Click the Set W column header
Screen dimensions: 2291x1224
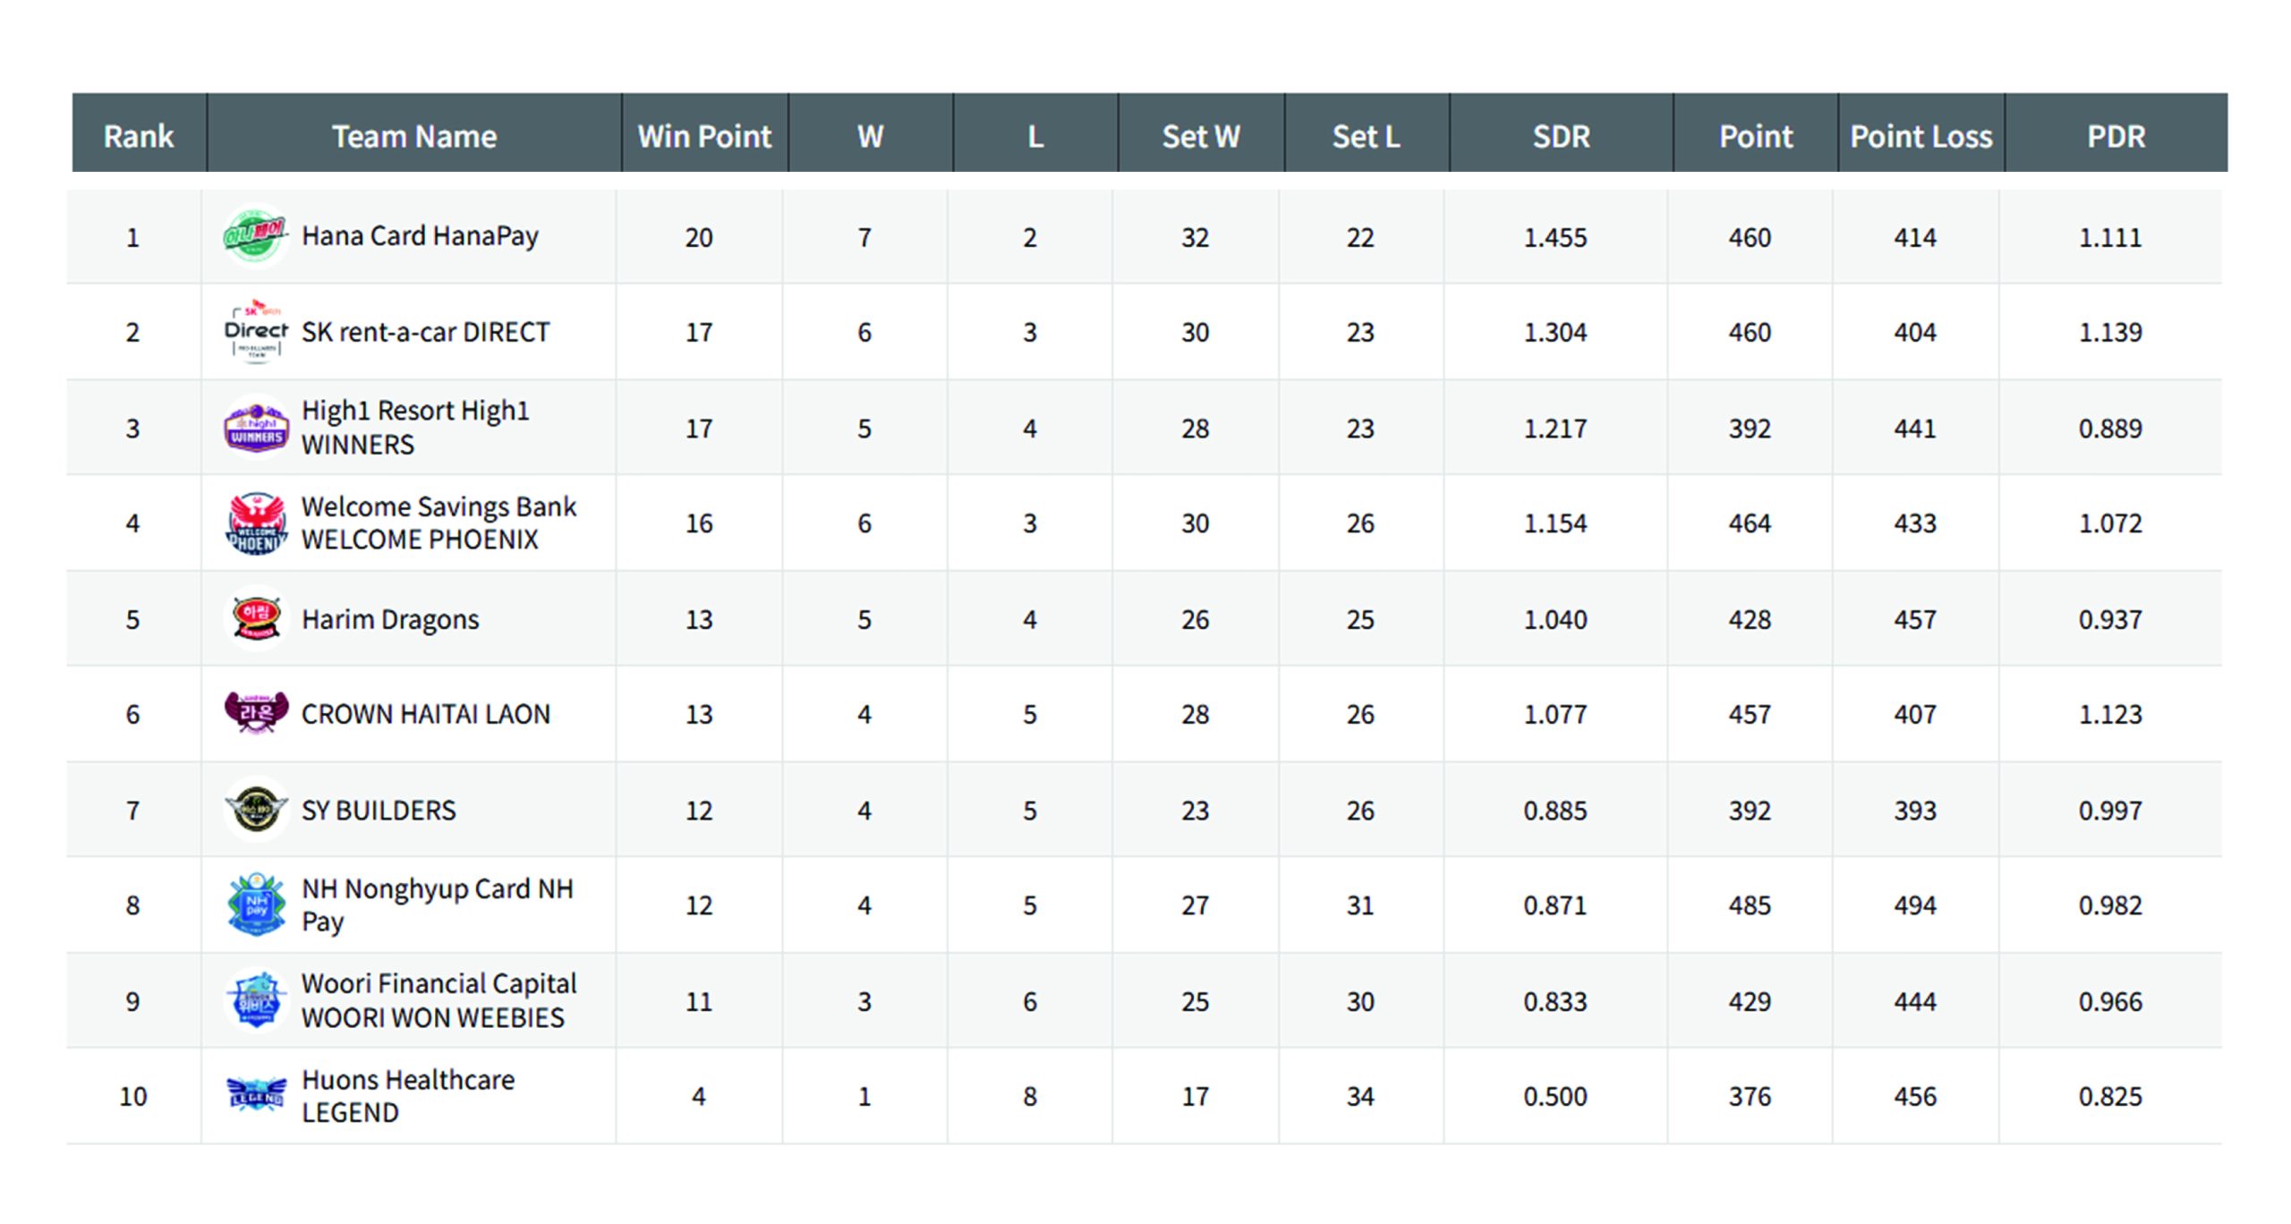coord(1200,136)
